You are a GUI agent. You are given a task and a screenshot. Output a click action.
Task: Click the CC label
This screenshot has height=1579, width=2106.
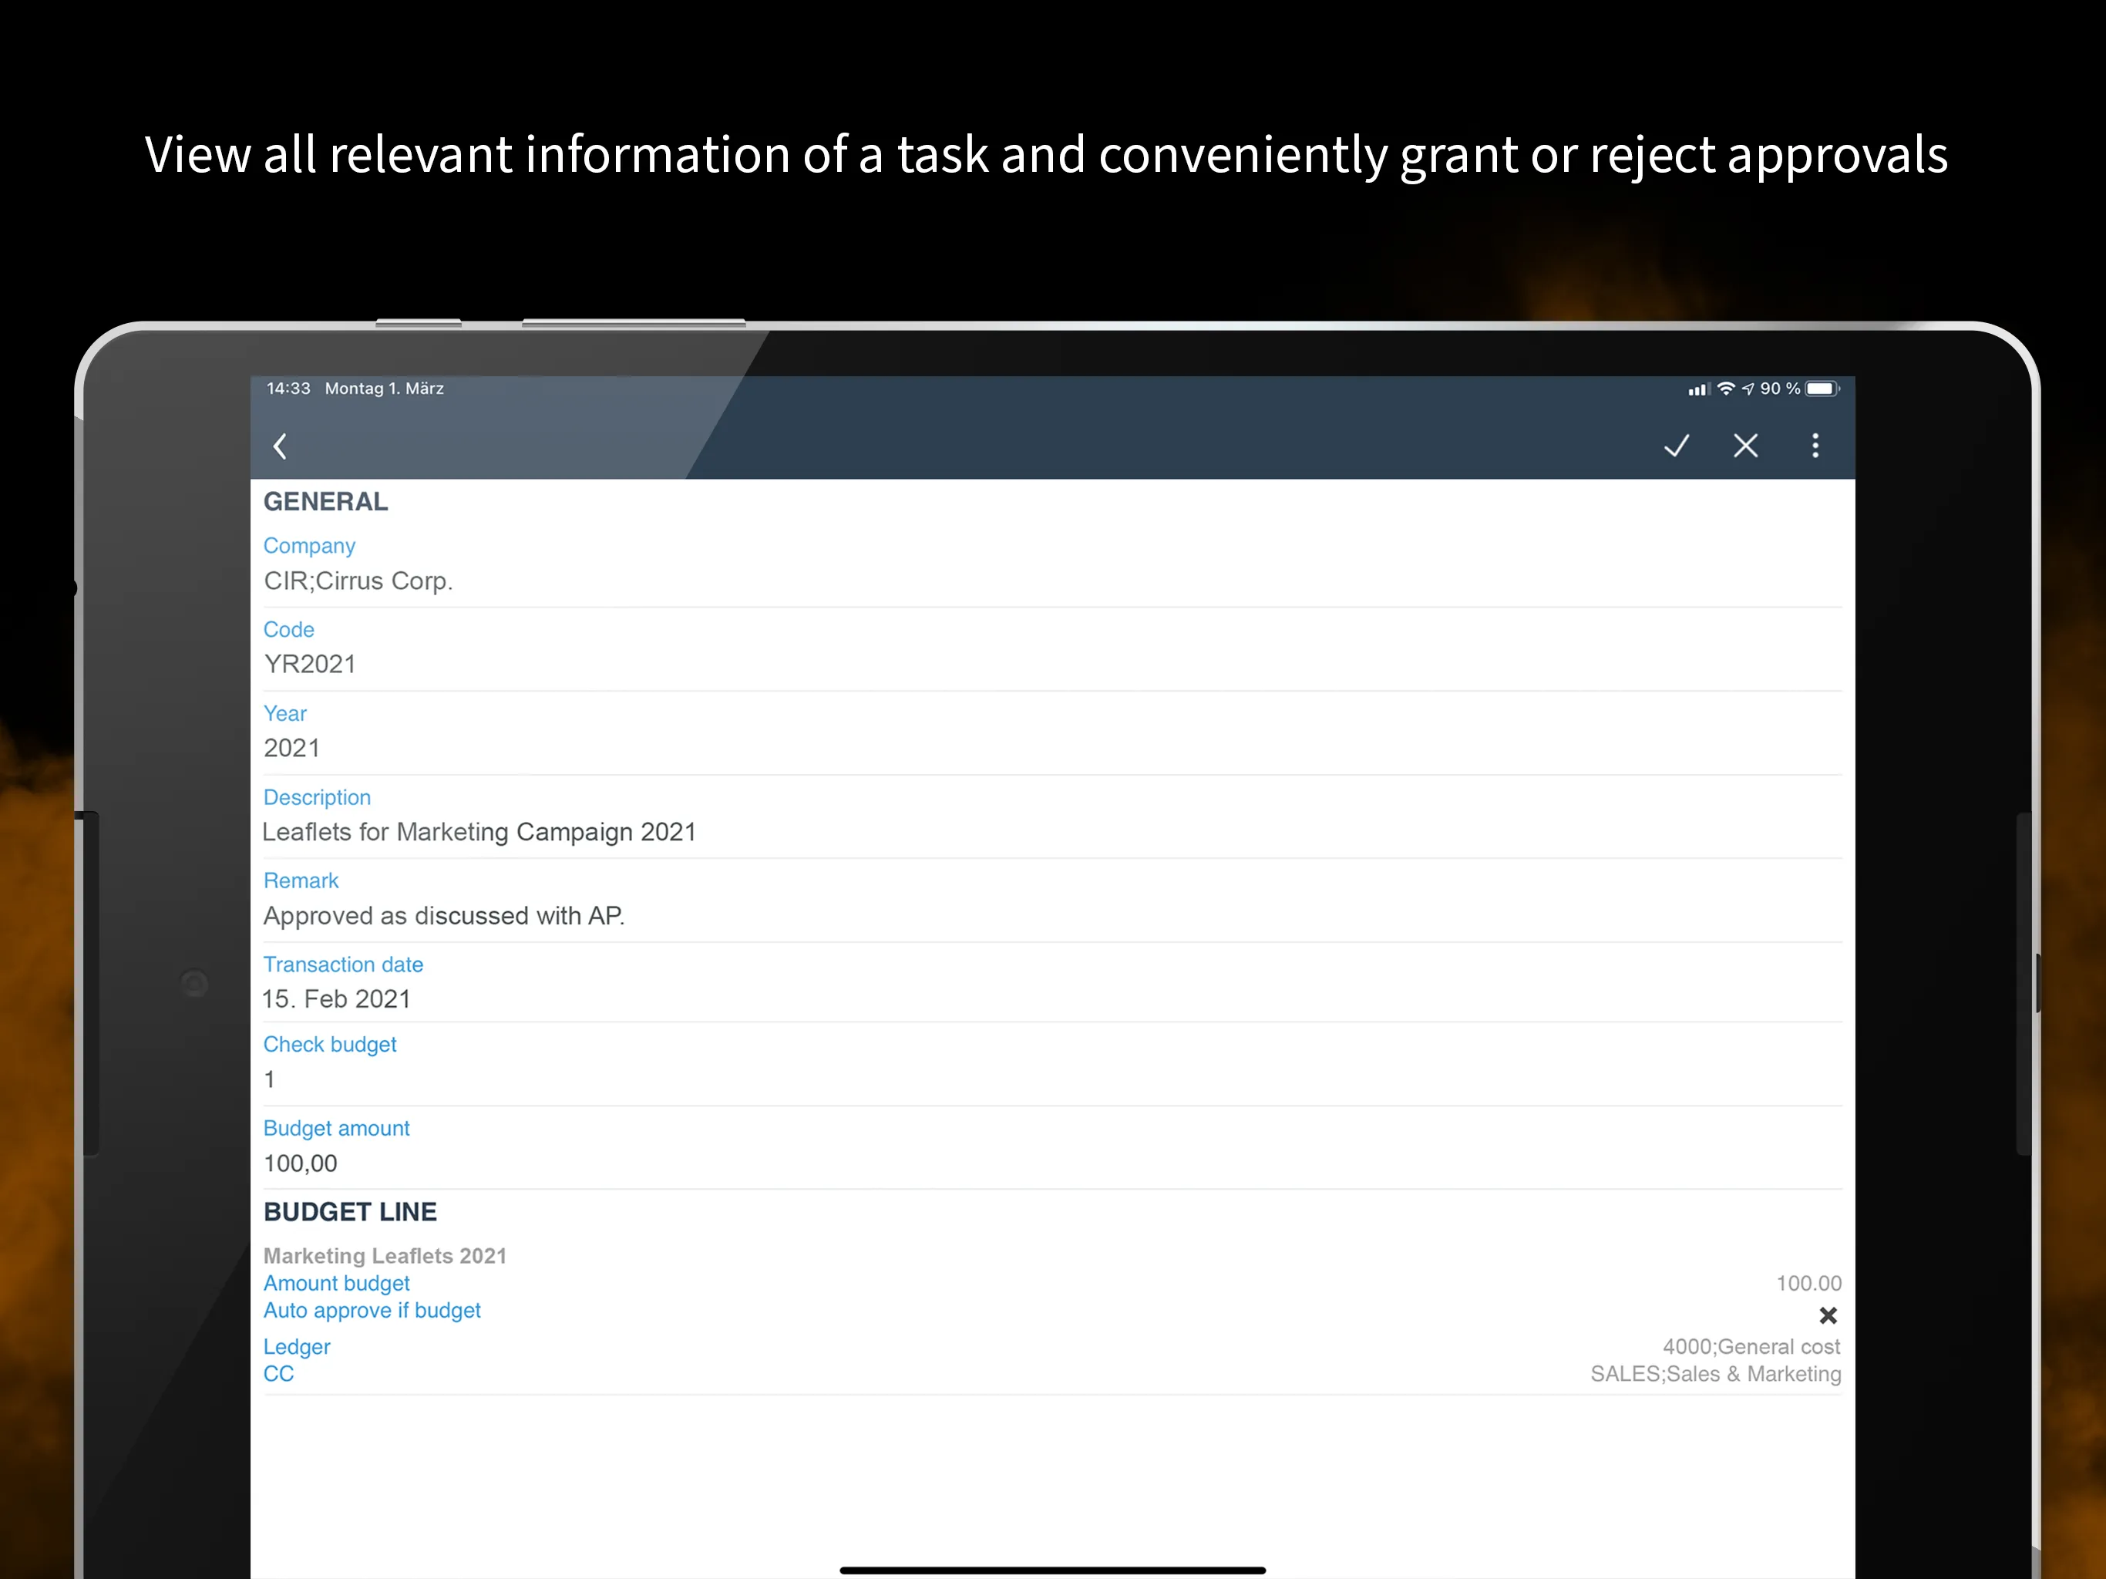[278, 1373]
